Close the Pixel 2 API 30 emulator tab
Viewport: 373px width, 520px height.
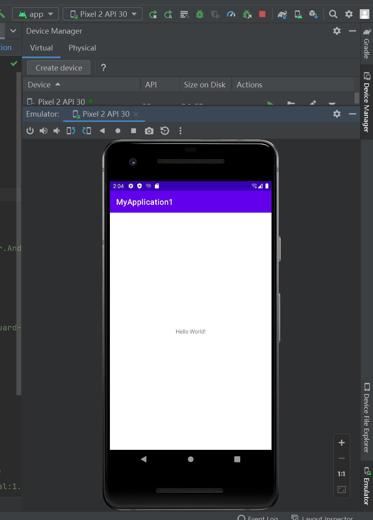[x=136, y=114]
